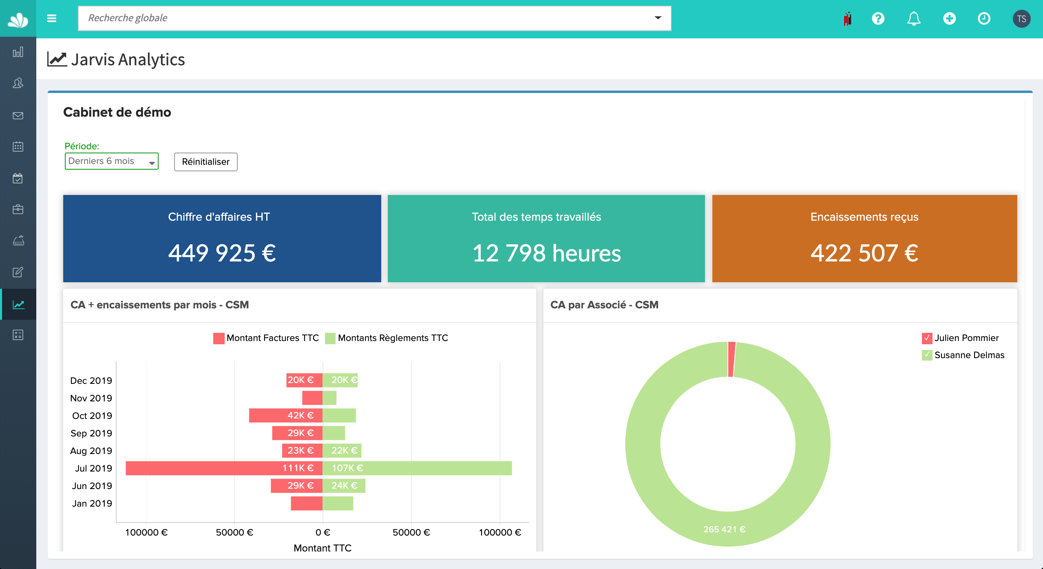
Task: Click the Dec 2019 20K € green bar
Action: pos(340,380)
